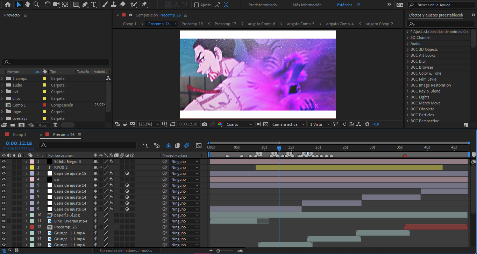
Task: Switch to the Predeterminado workspace
Action: pyautogui.click(x=263, y=5)
